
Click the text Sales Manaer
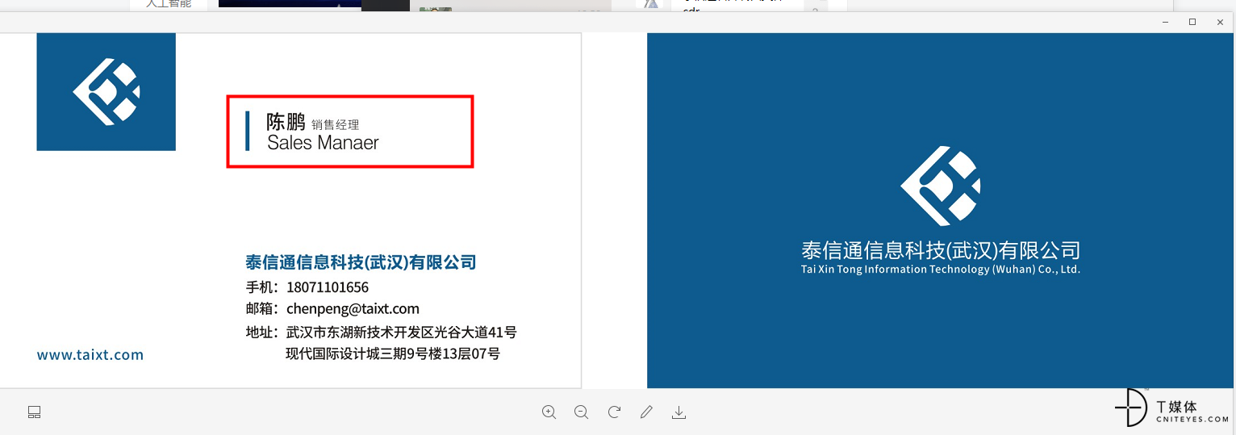[x=323, y=143]
